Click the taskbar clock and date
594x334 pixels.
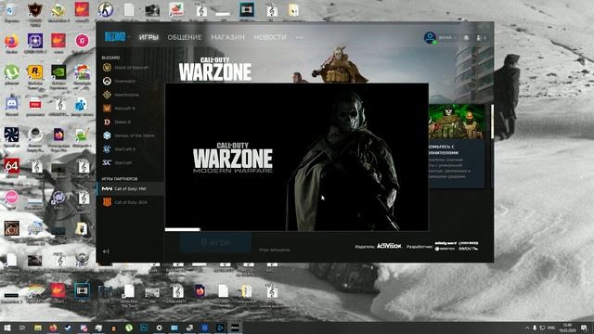567,328
